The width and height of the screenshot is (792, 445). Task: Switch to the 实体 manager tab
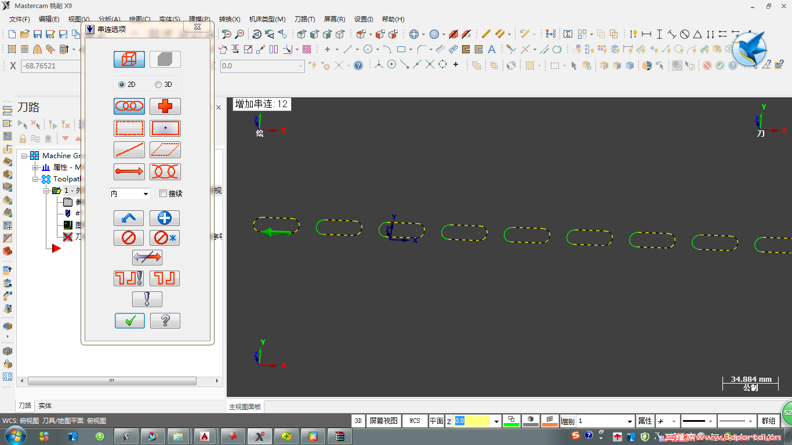click(45, 406)
